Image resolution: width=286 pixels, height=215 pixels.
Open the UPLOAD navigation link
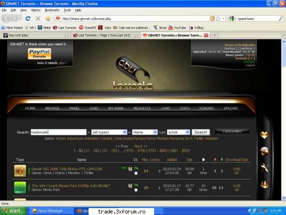(x=230, y=108)
